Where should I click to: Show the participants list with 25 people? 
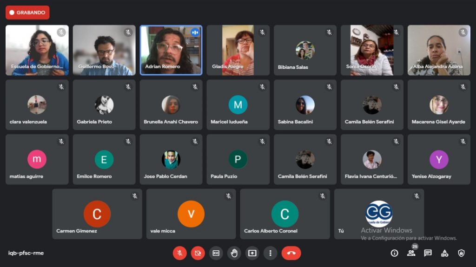[411, 253]
